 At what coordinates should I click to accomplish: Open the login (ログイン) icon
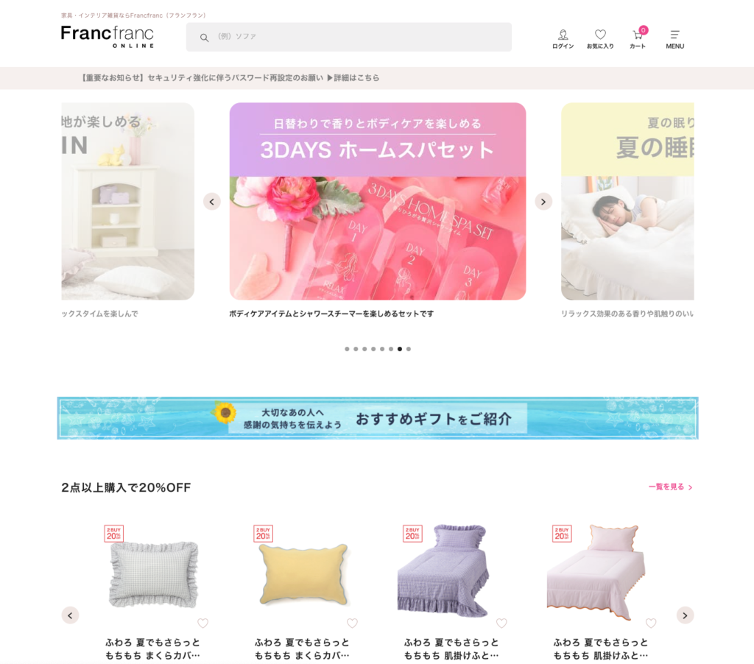click(563, 39)
